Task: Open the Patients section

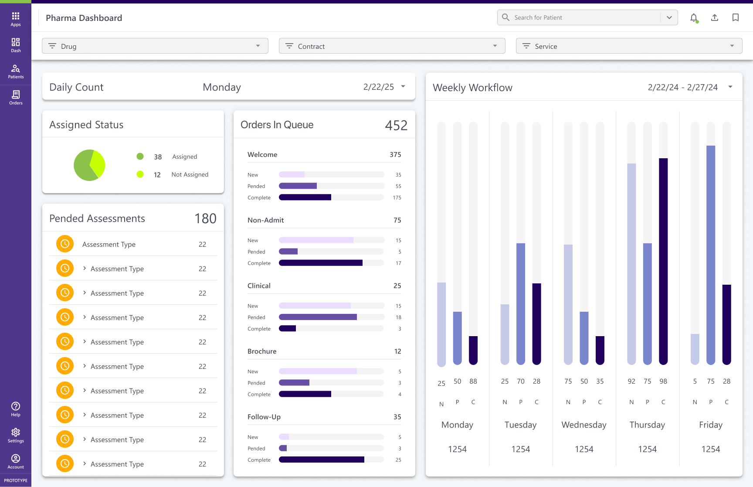Action: [16, 71]
